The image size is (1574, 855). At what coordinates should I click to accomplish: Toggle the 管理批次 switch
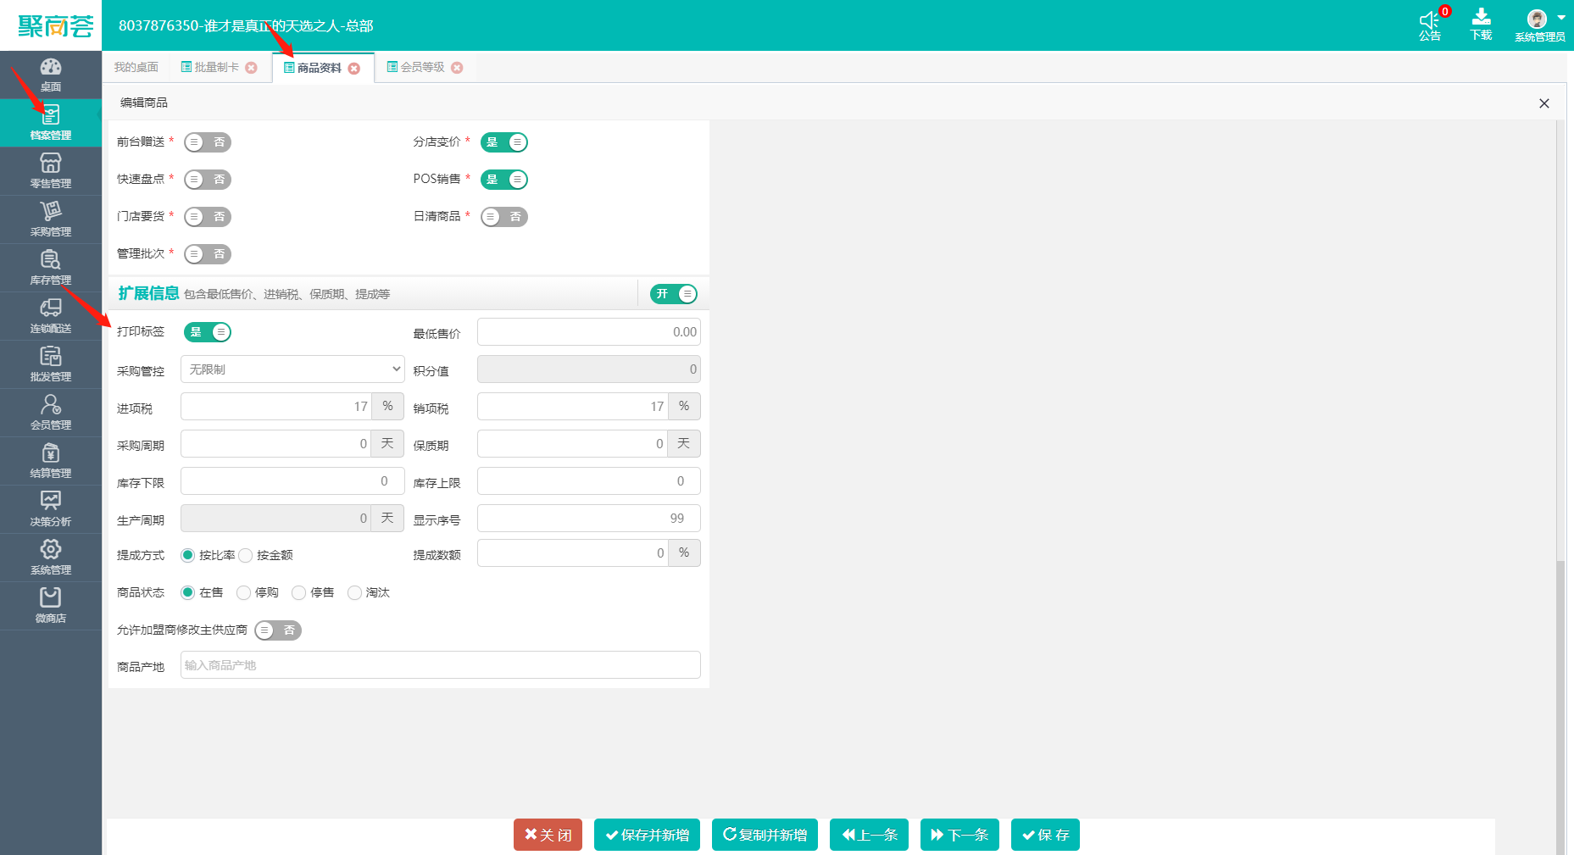[208, 254]
